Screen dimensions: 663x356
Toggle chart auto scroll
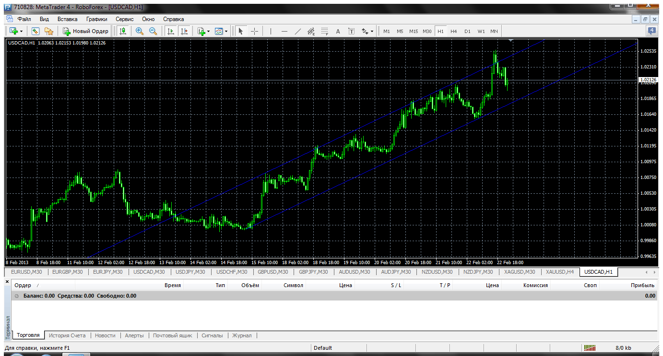click(x=170, y=31)
